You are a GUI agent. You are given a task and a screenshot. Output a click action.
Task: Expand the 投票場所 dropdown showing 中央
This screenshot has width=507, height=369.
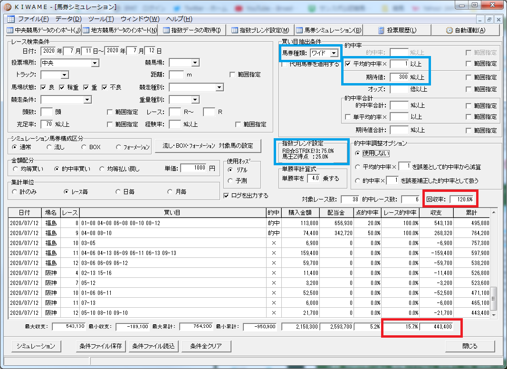click(x=95, y=63)
